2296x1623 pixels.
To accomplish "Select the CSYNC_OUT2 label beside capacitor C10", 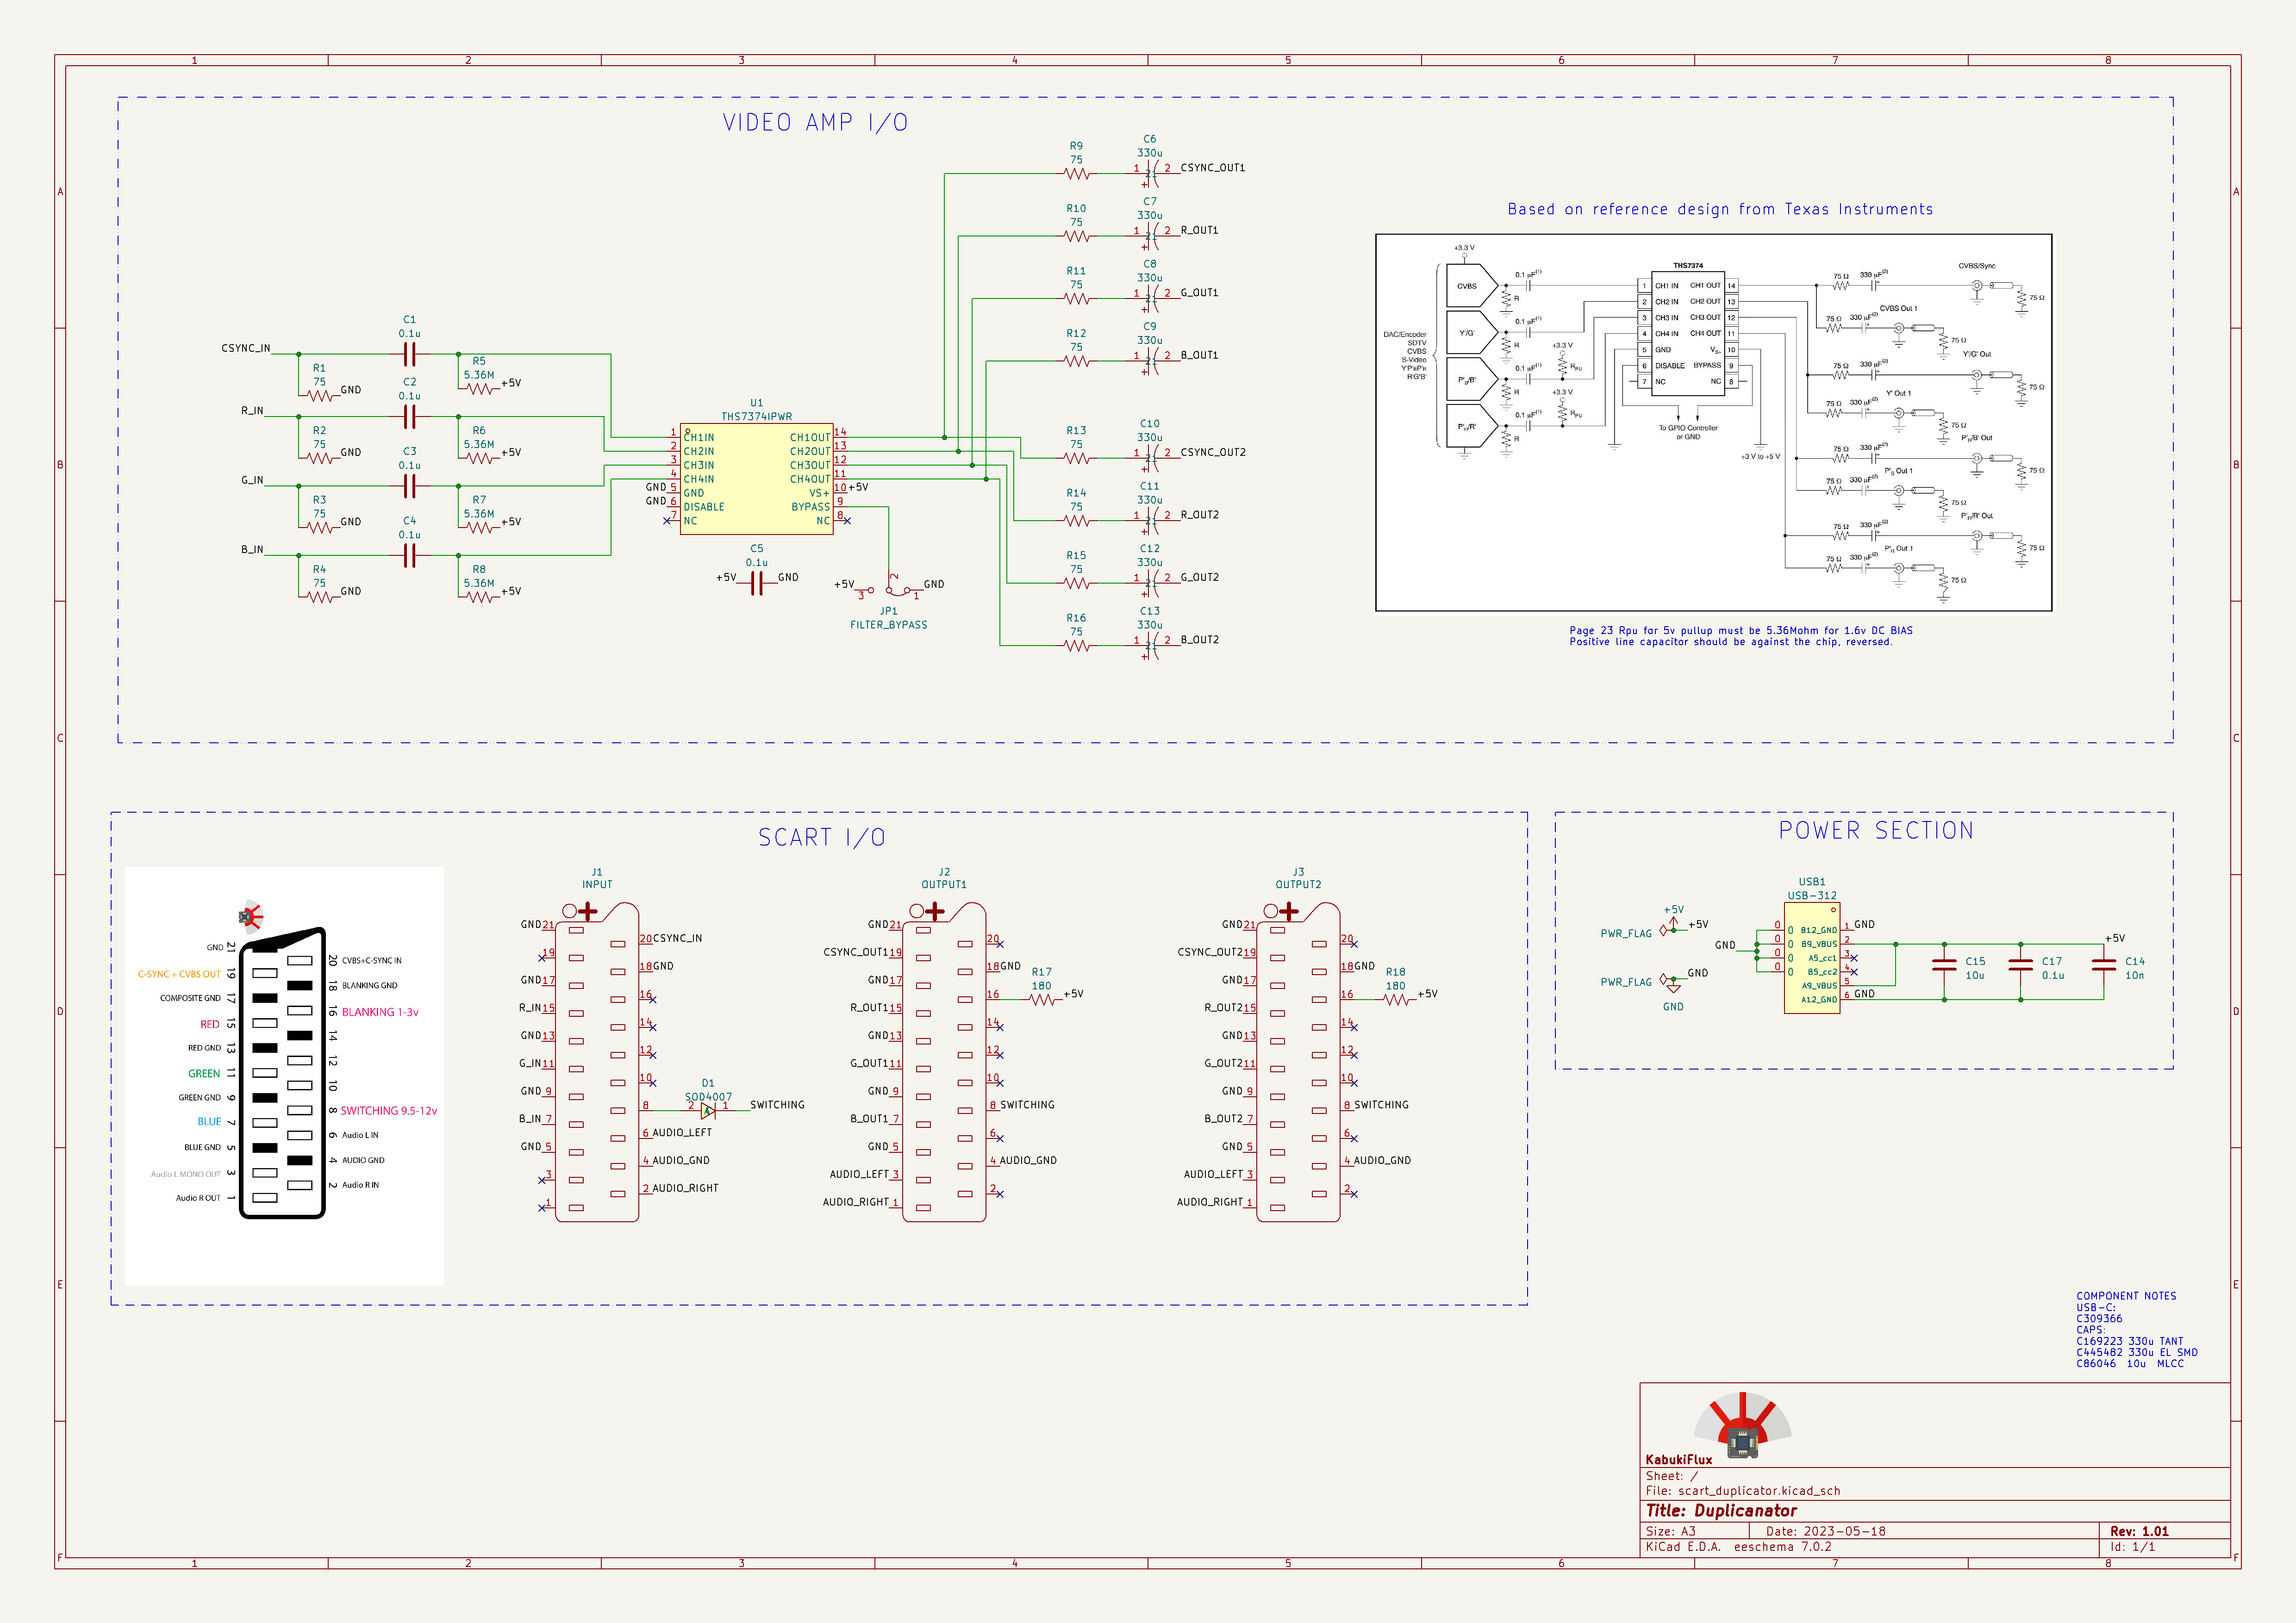I will pyautogui.click(x=1212, y=452).
